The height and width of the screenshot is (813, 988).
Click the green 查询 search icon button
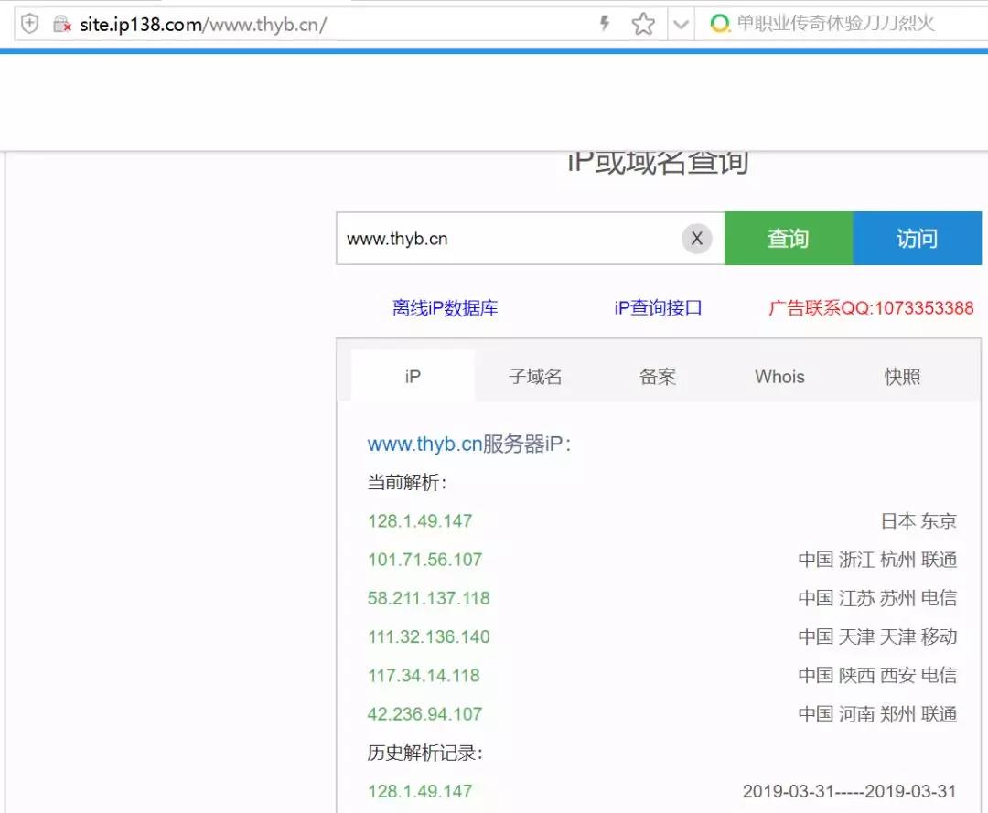(788, 239)
